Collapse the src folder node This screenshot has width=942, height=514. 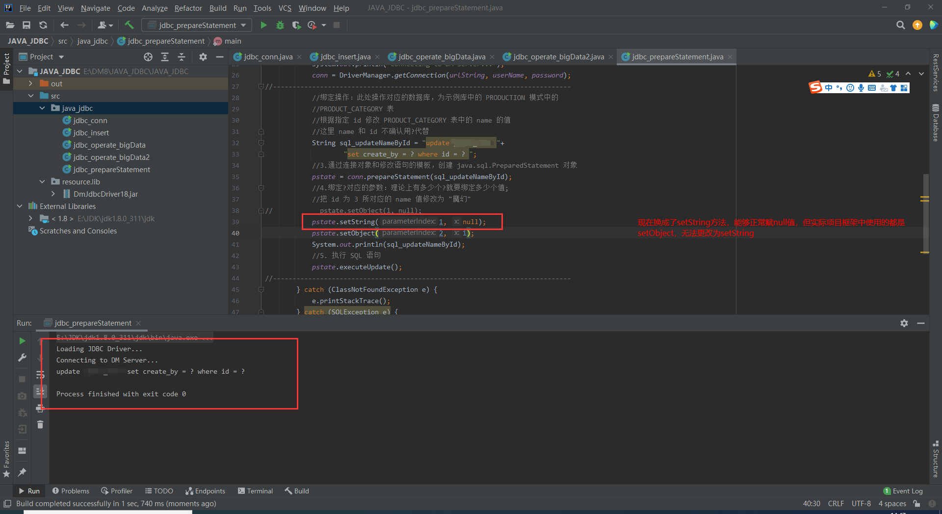tap(30, 96)
